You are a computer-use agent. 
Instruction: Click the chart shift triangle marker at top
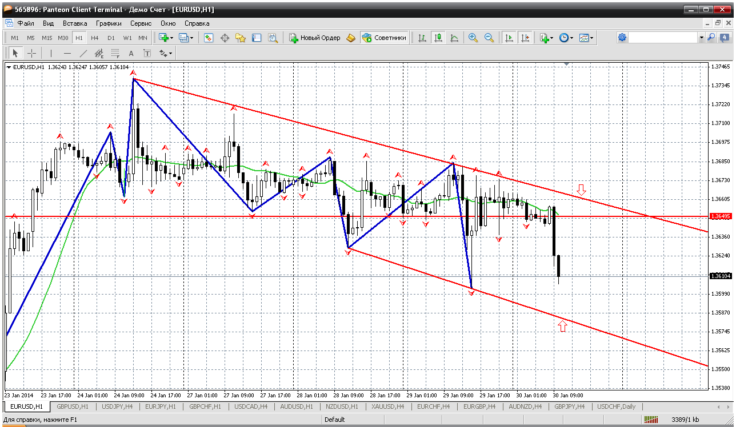coord(566,65)
